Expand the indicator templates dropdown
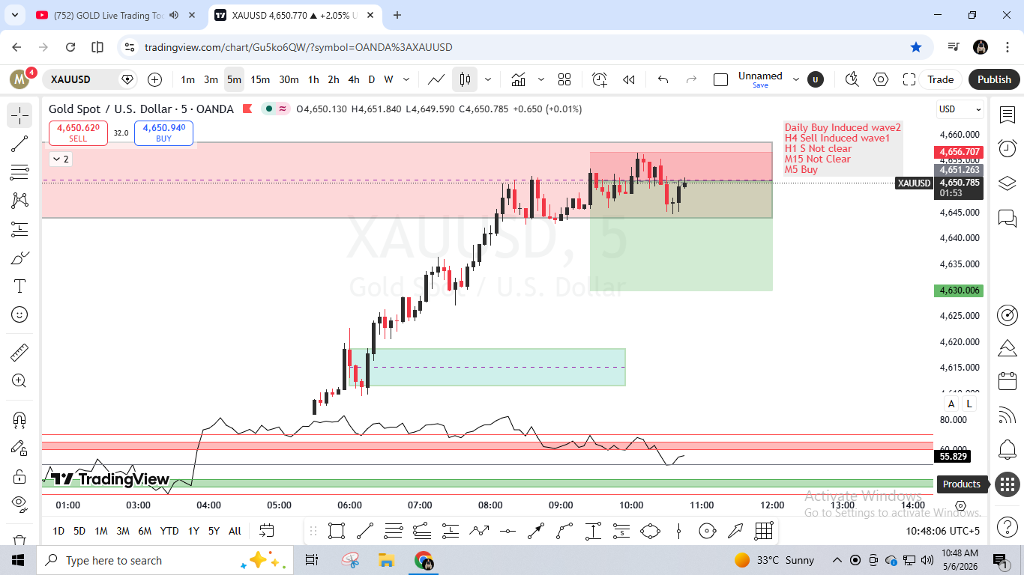Viewport: 1024px width, 575px height. [x=540, y=79]
